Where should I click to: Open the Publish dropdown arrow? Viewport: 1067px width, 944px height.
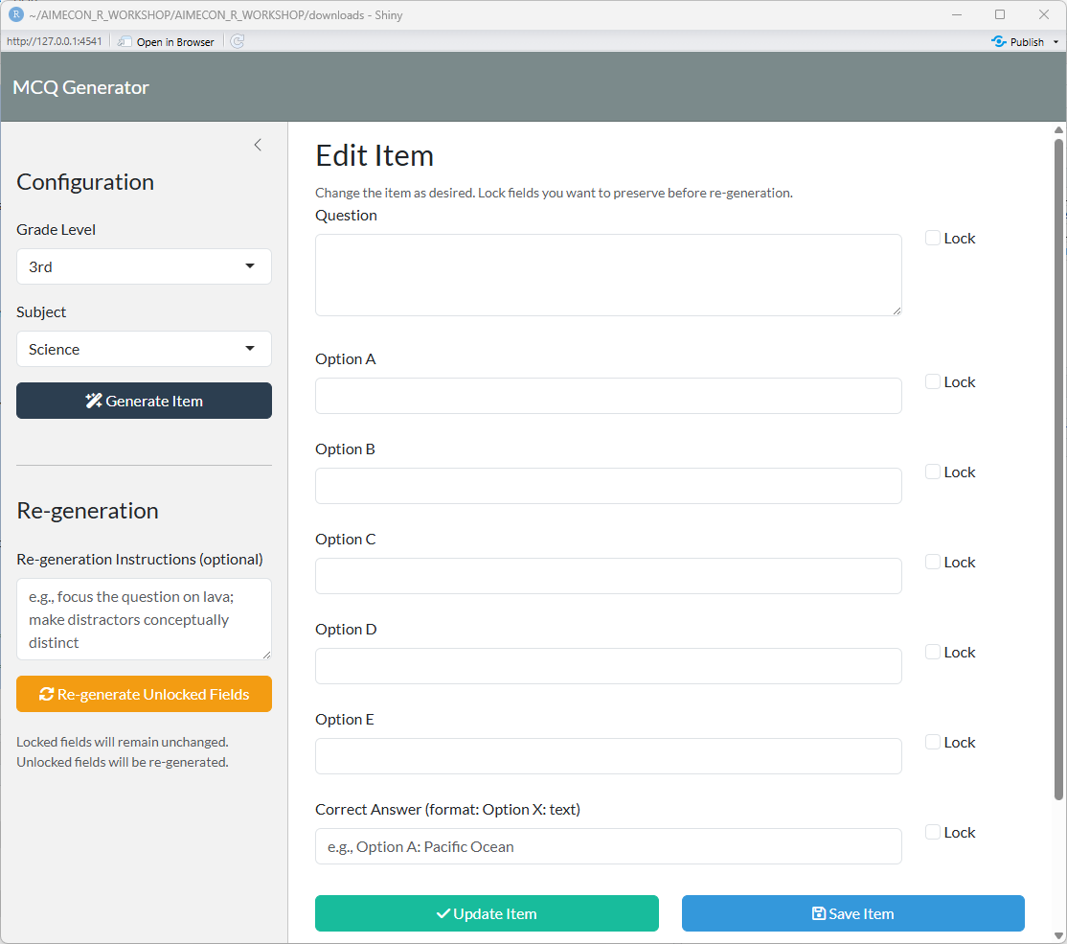pyautogui.click(x=1056, y=42)
